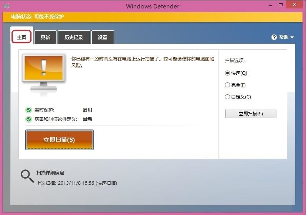306x215 pixels.
Task: Open the 更新 tab
Action: point(45,37)
